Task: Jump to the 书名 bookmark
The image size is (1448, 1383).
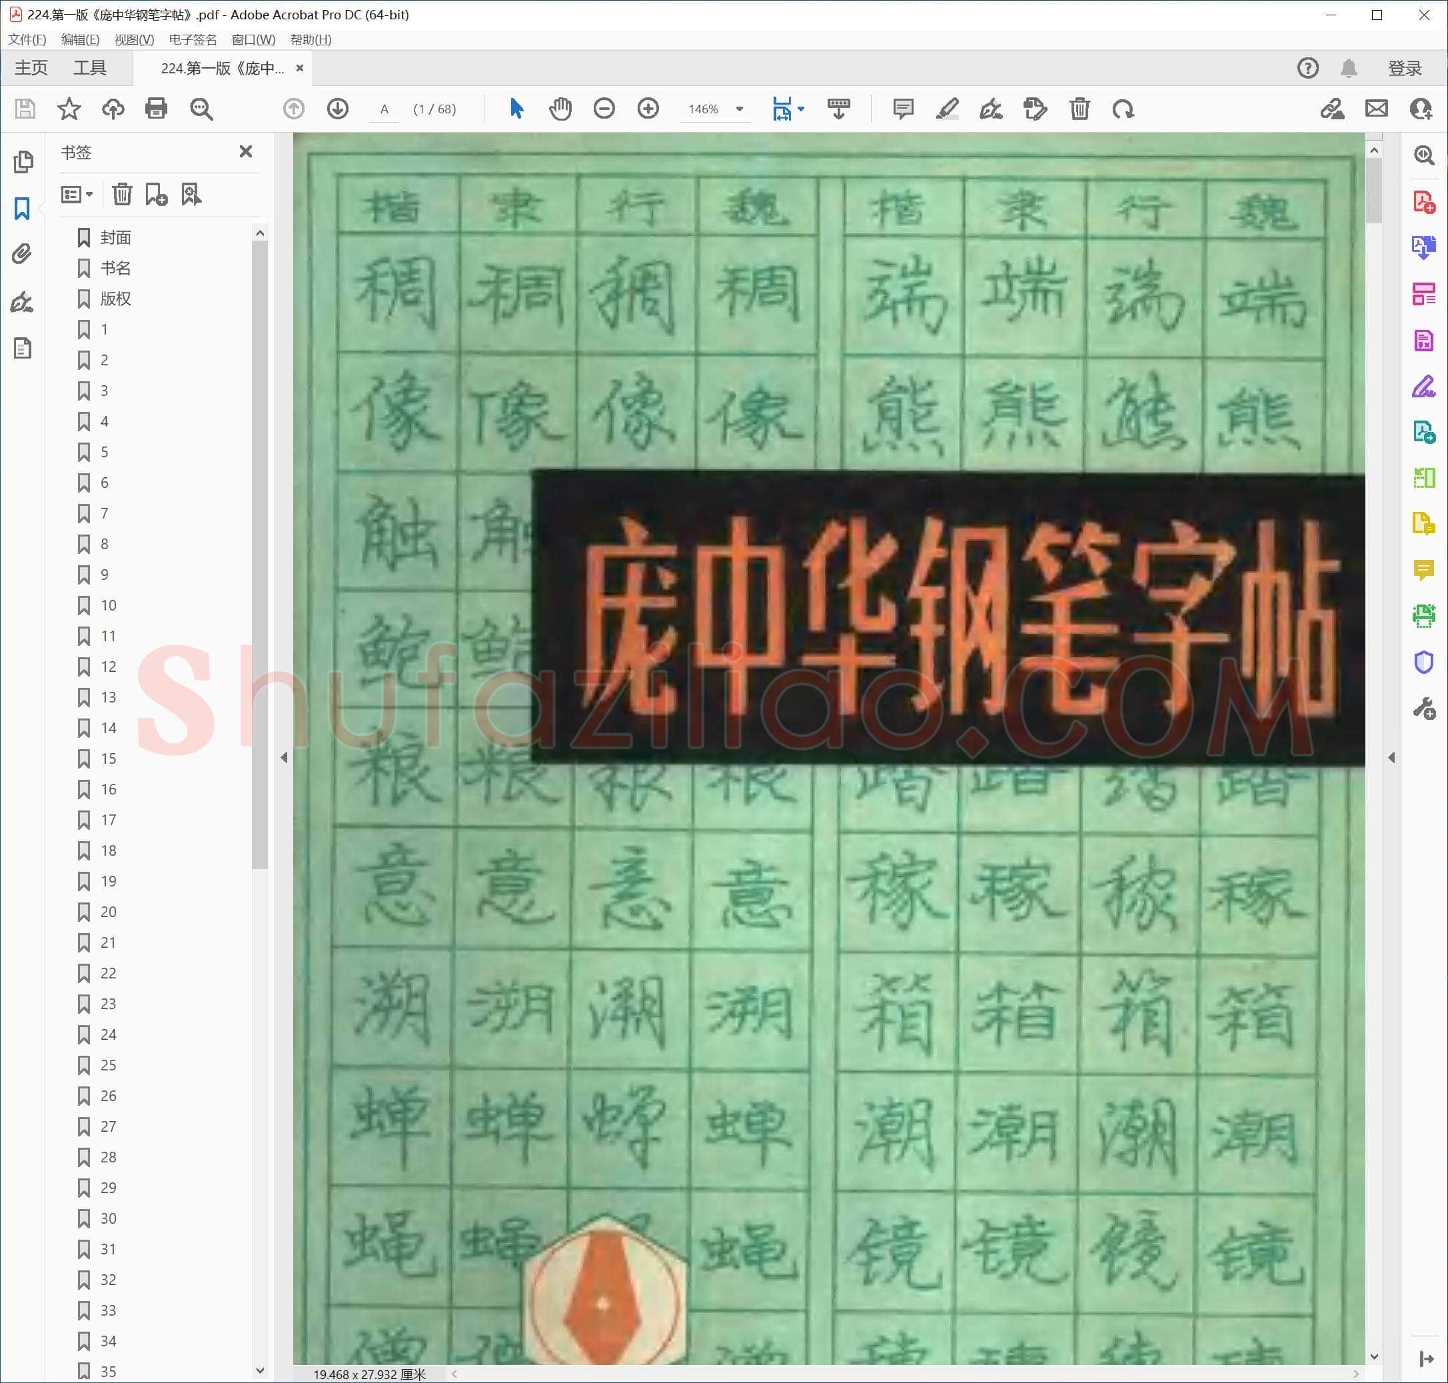Action: coord(116,268)
